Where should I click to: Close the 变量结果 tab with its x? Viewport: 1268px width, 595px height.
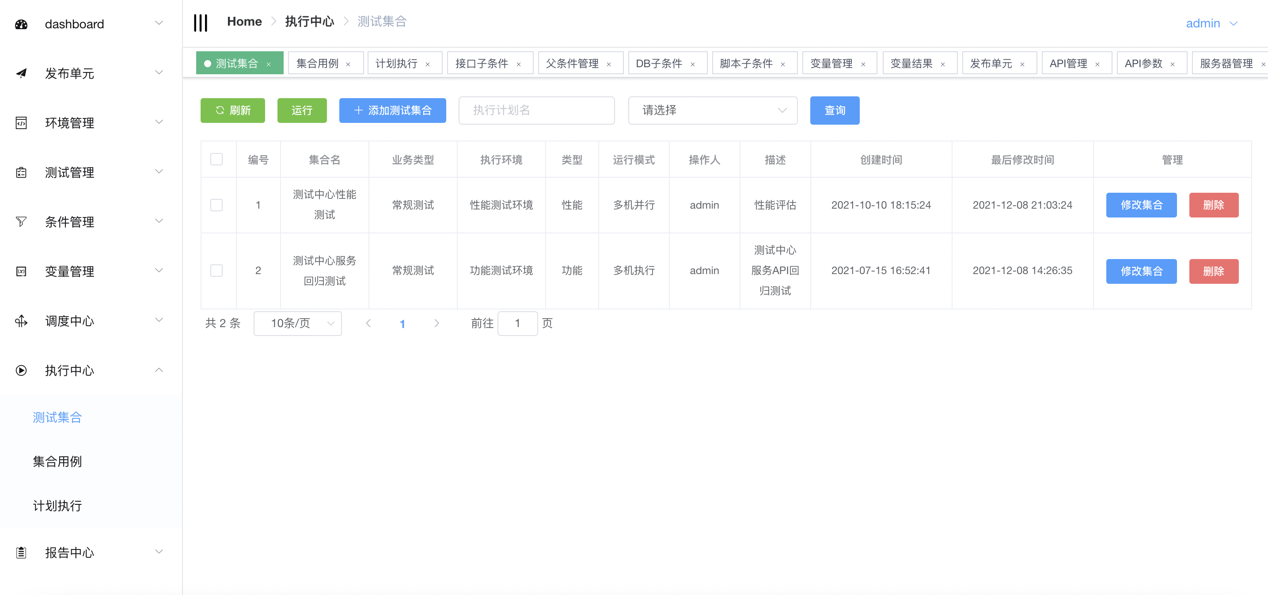[943, 64]
